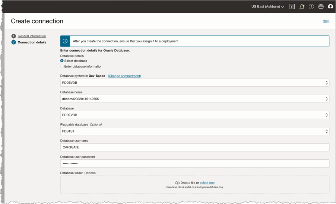336x204 pixels.
Task: Click the step 1 circle icon
Action: (x=14, y=36)
